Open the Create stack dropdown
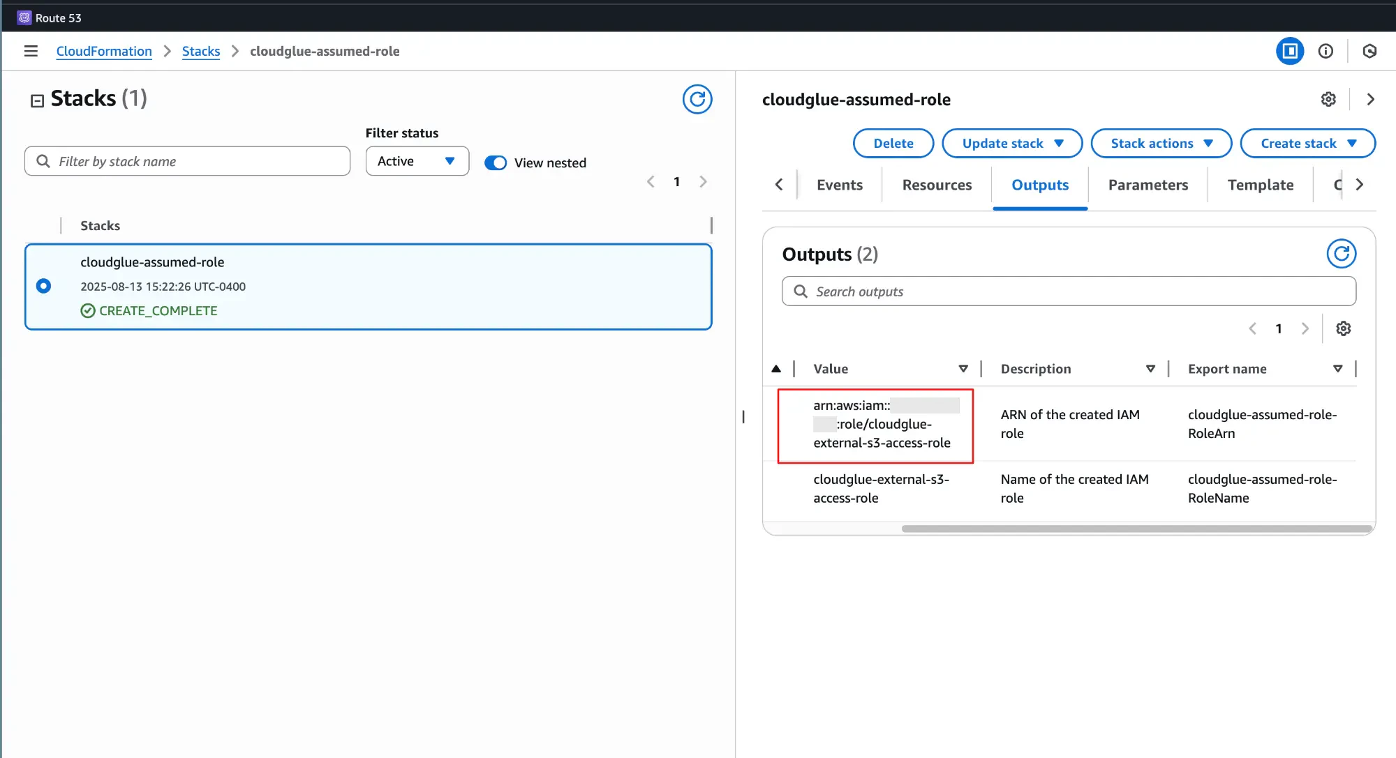Image resolution: width=1396 pixels, height=758 pixels. (1308, 143)
